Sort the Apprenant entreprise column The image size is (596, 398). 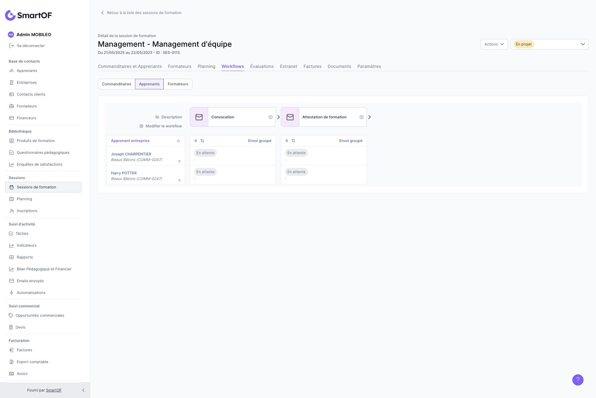coord(178,141)
